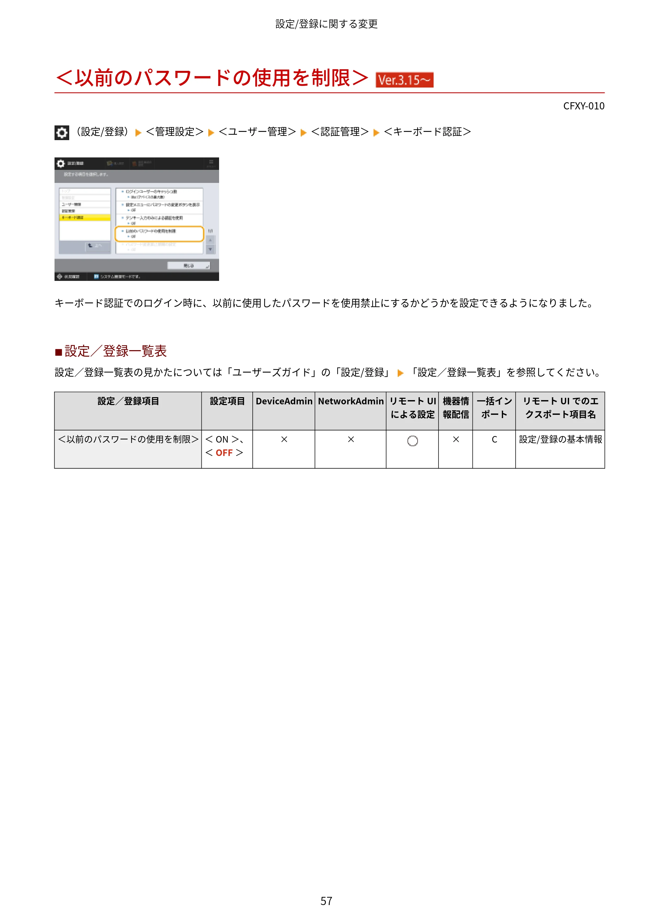Viewport: 653px width, 924px height.
Task: Select the yellow highlighted キーボード認証 list item
Action: tap(85, 217)
